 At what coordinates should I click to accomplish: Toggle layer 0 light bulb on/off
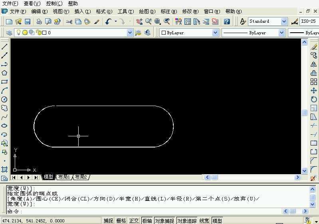click(x=18, y=33)
